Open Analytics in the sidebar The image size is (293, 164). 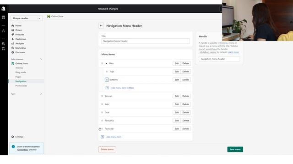[x=20, y=43]
